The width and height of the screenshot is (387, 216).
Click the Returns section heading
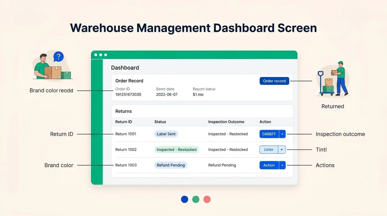pyautogui.click(x=123, y=111)
